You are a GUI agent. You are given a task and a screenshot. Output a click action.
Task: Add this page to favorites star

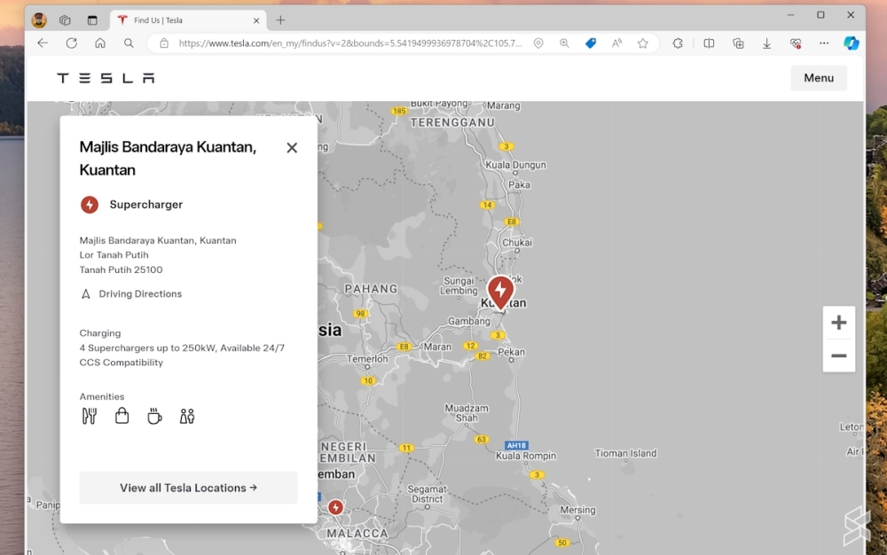pos(642,43)
